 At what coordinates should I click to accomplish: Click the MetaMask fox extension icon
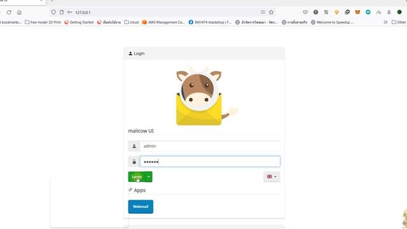[x=357, y=12]
